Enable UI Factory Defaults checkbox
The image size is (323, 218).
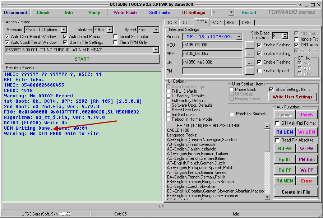[169, 96]
